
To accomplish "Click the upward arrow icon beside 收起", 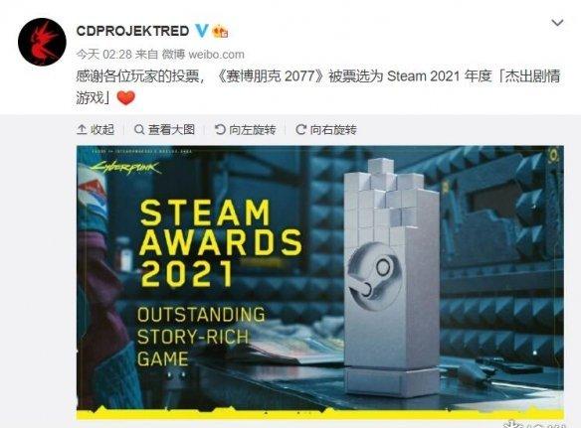I will [82, 130].
